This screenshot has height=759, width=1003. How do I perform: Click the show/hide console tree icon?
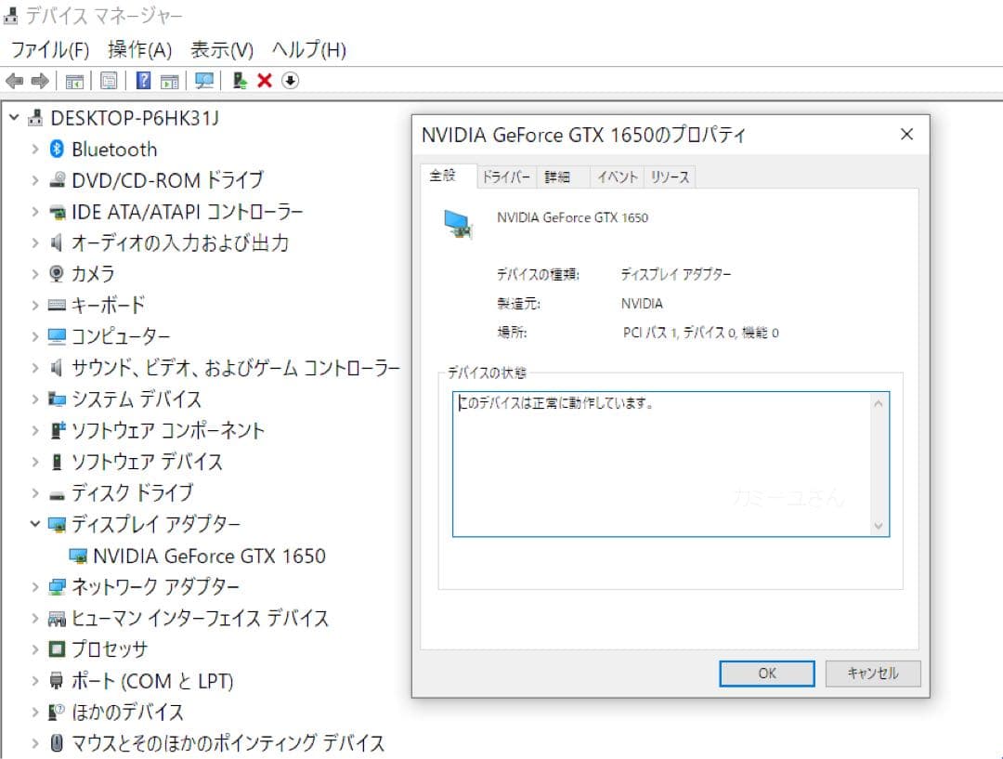tap(74, 81)
